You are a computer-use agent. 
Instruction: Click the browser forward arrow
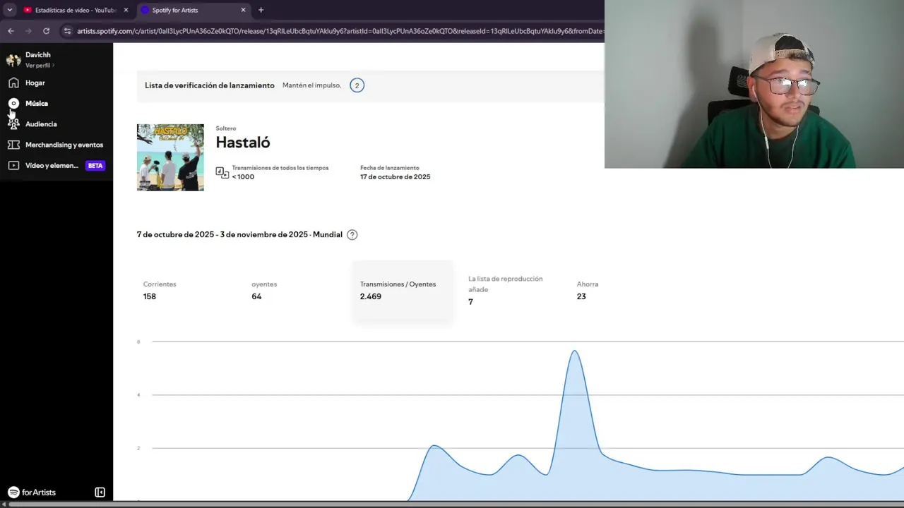[28, 31]
